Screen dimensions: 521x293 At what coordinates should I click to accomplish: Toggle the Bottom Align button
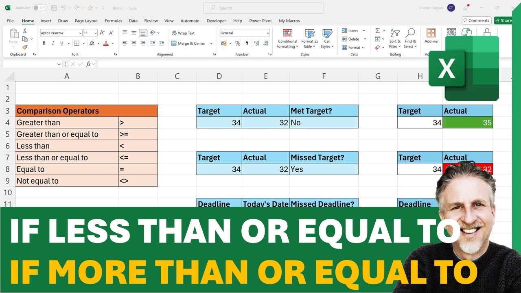click(143, 33)
